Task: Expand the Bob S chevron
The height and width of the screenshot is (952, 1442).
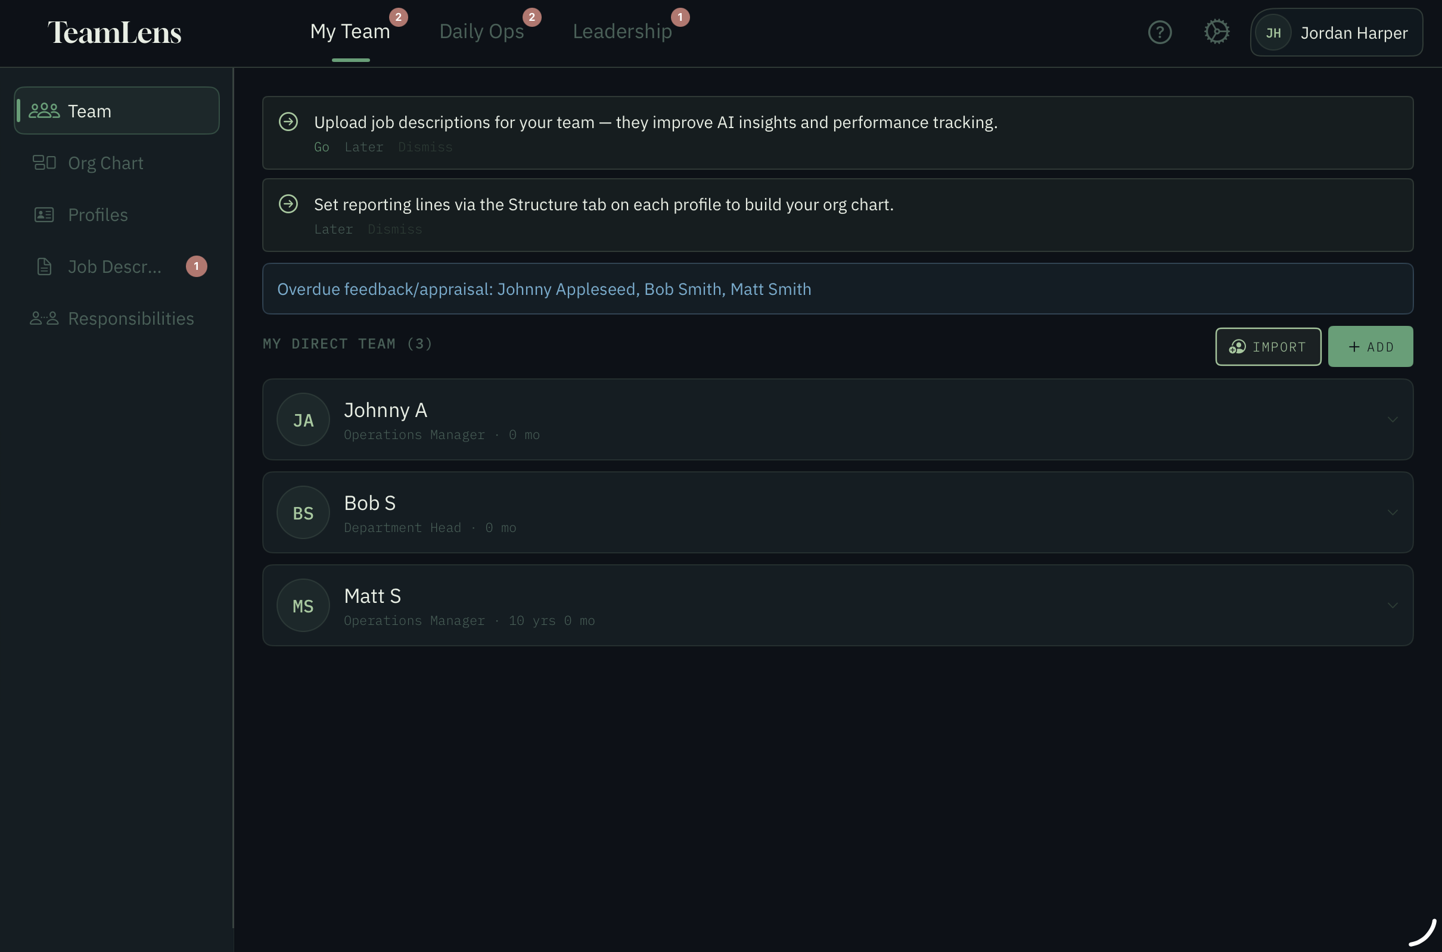Action: (1393, 512)
